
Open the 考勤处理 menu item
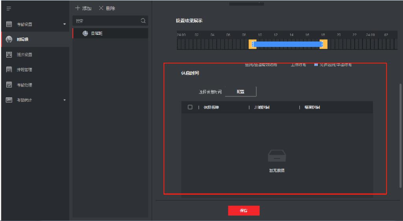coord(35,84)
